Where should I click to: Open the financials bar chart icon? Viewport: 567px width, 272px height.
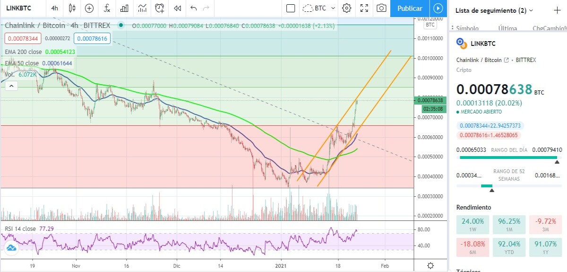pyautogui.click(x=124, y=8)
